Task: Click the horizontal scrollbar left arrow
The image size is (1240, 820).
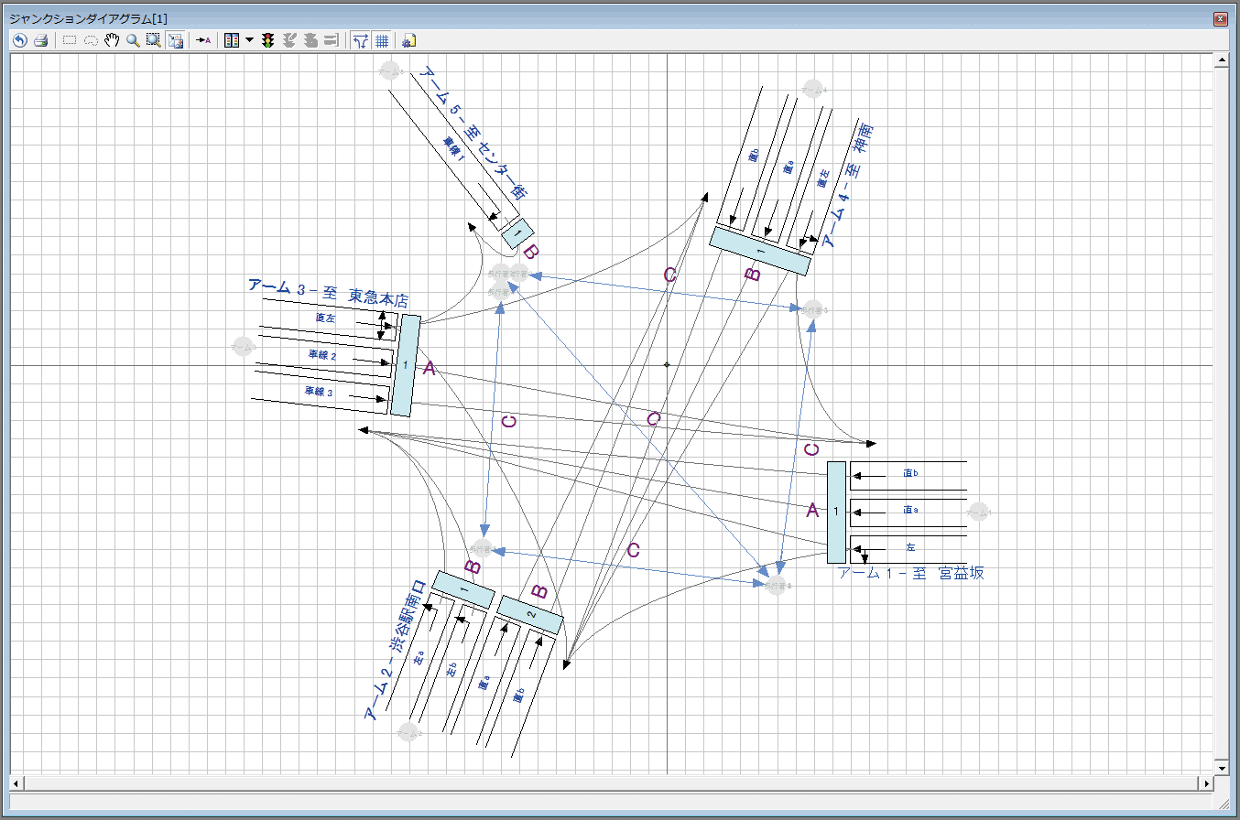Action: [16, 783]
